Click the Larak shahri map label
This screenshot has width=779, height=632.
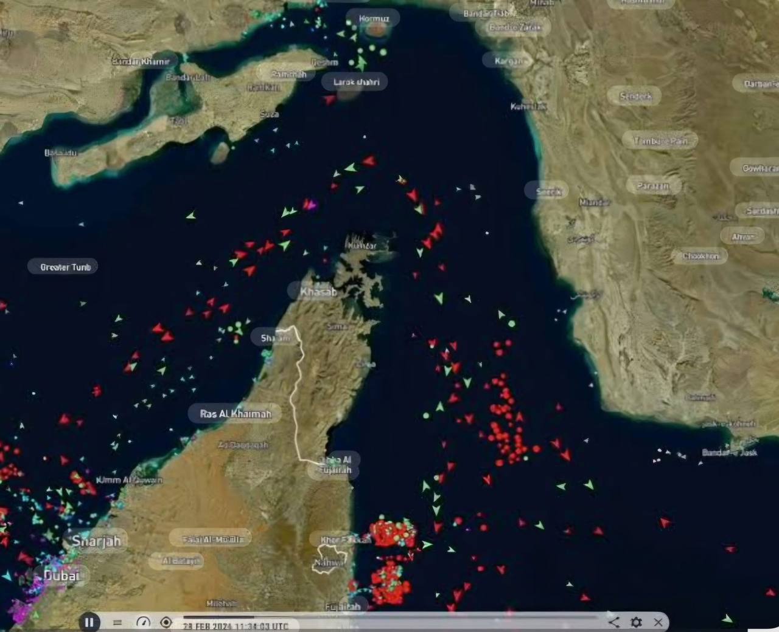point(356,81)
